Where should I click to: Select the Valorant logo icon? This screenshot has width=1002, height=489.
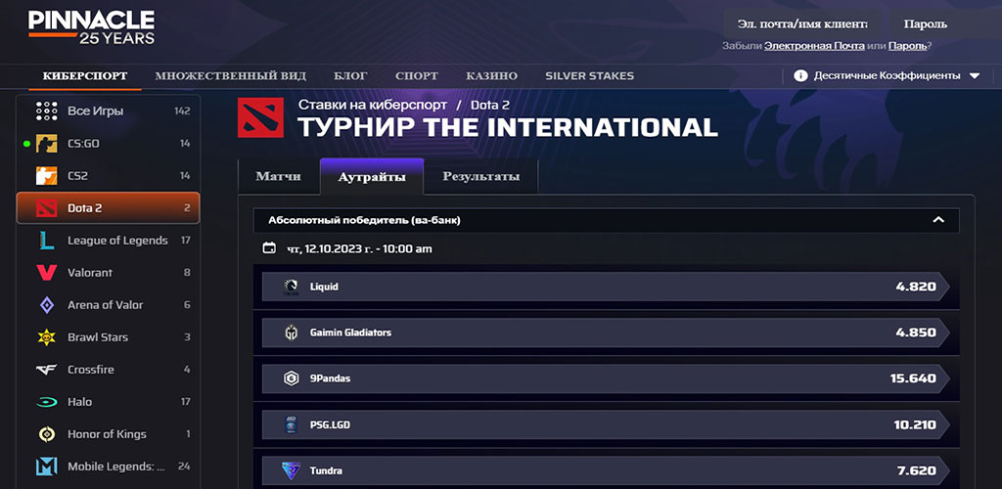pos(47,273)
